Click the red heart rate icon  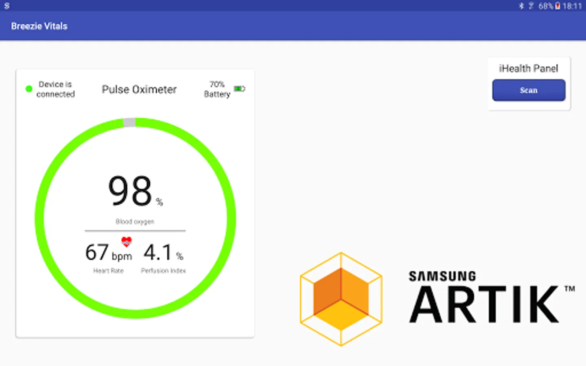coord(127,242)
